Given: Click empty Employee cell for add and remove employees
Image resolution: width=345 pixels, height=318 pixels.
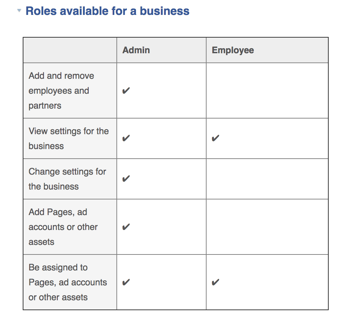Looking at the screenshot, I should pyautogui.click(x=267, y=91).
